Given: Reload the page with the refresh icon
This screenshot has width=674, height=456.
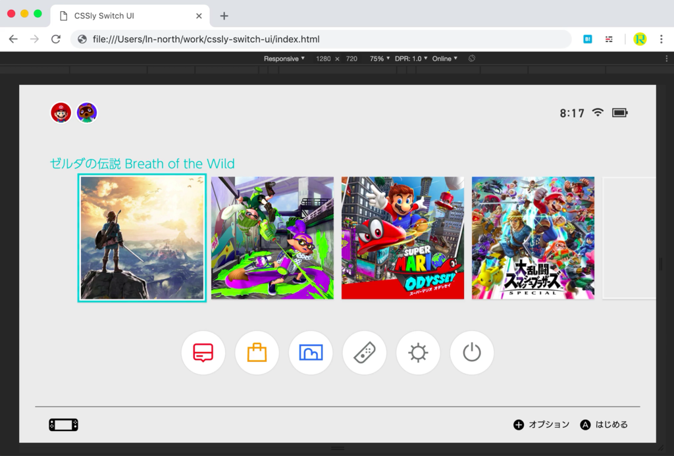Looking at the screenshot, I should coord(56,39).
